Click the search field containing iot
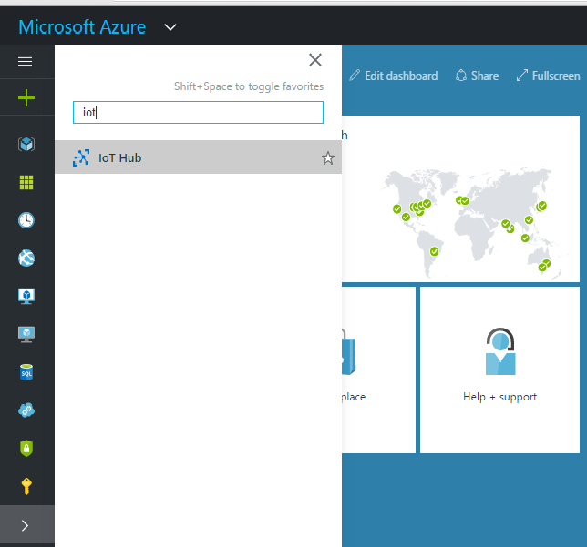The height and width of the screenshot is (547, 587). tap(198, 112)
